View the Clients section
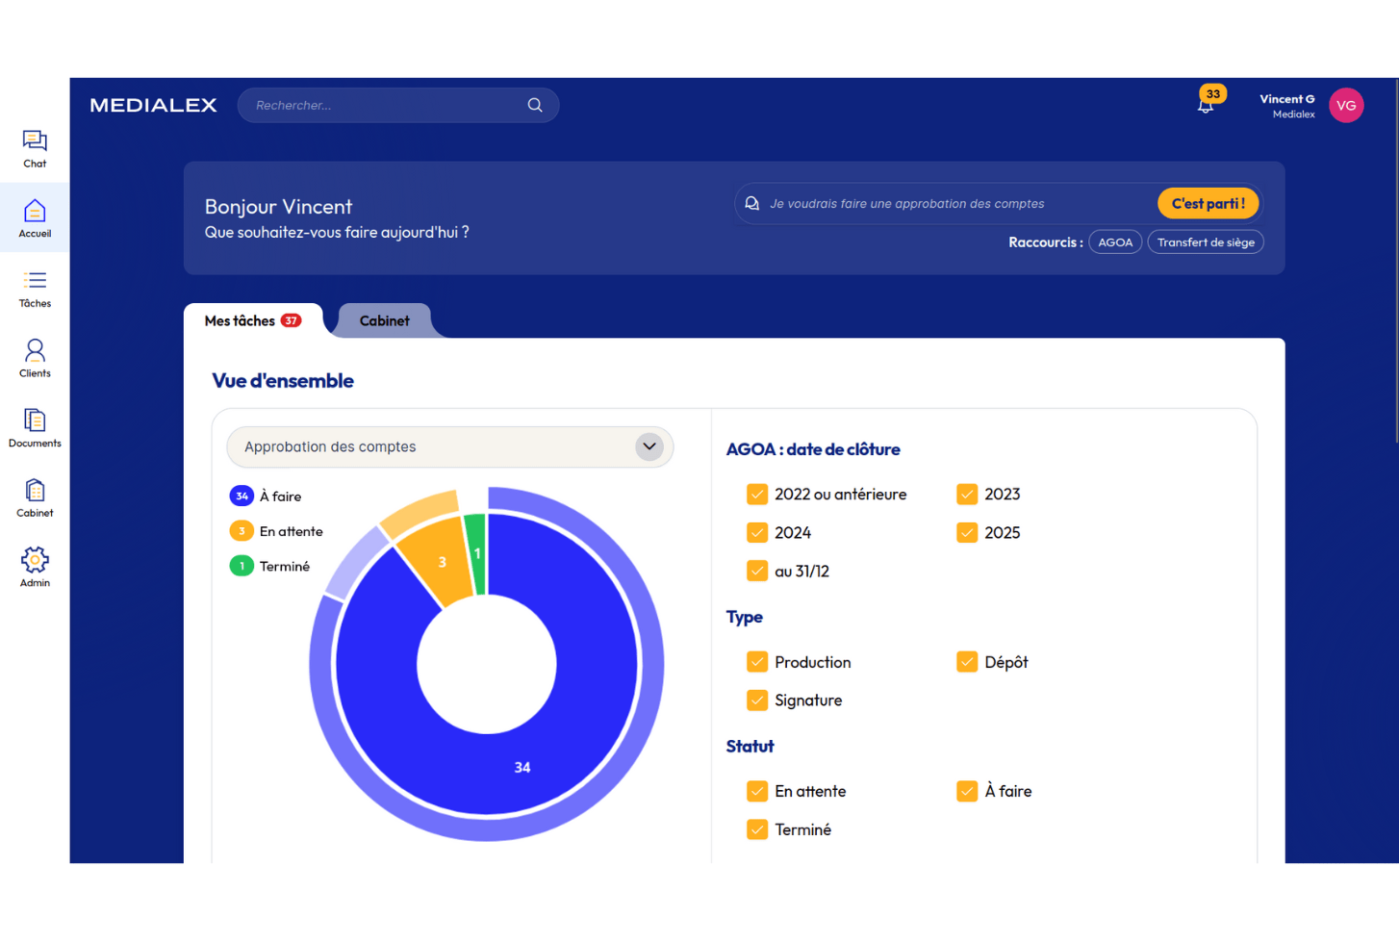The width and height of the screenshot is (1399, 942). 34,357
